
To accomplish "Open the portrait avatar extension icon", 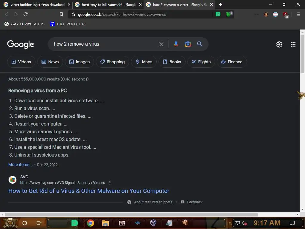I will (266, 14).
